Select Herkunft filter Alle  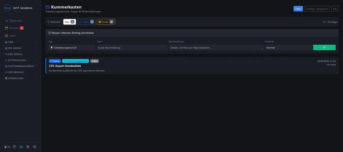[x=69, y=22]
